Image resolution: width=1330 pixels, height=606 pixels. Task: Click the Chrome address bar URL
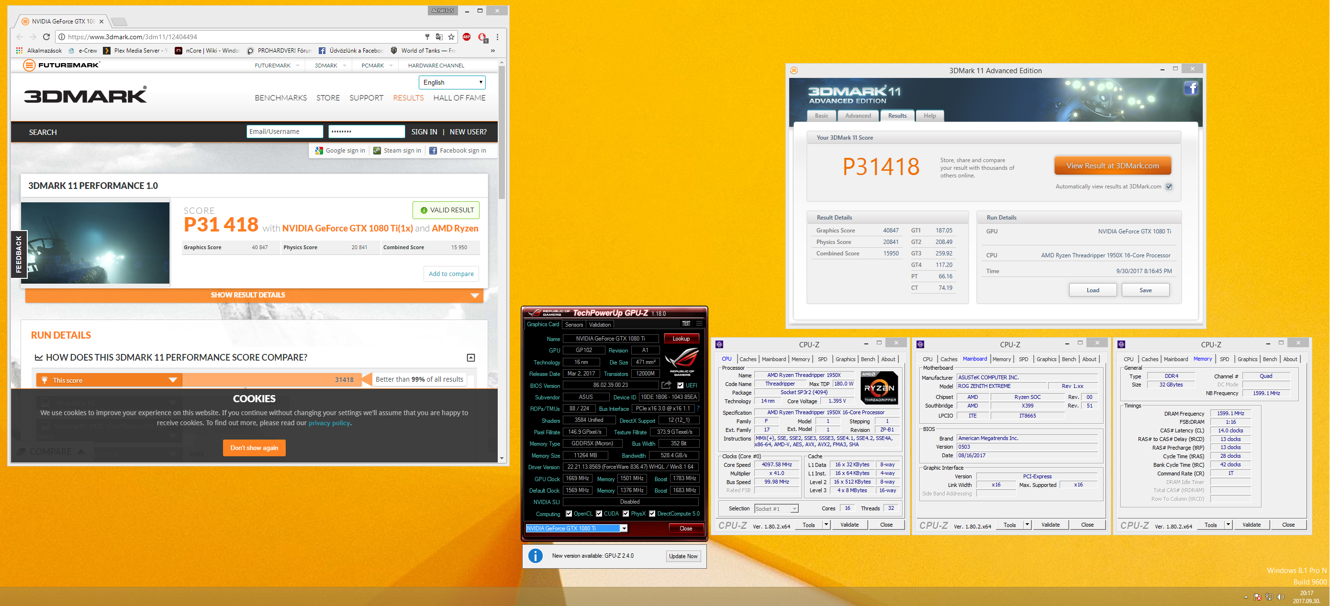click(132, 37)
